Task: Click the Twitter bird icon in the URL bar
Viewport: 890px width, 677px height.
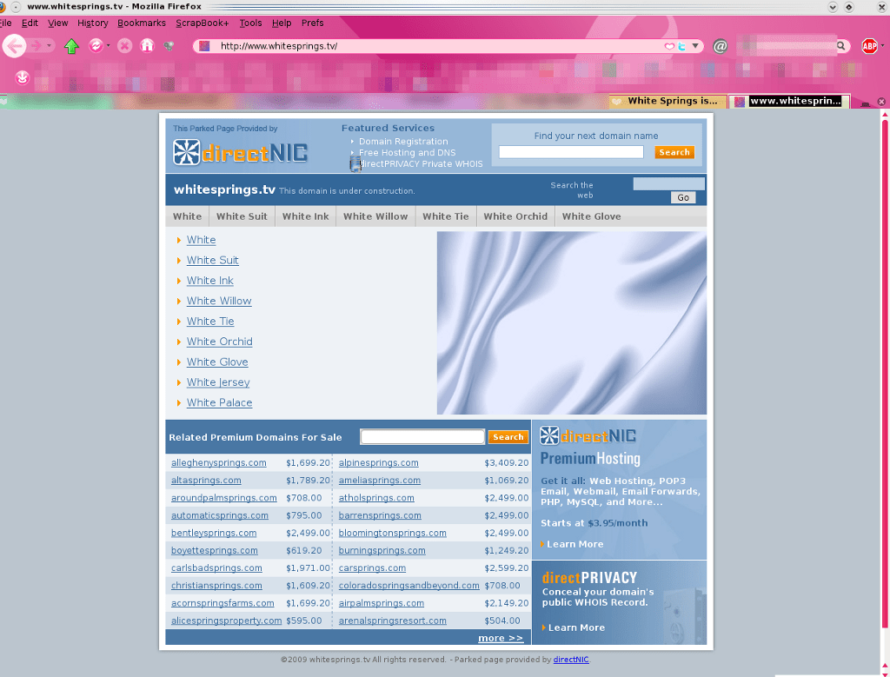Action: coord(681,46)
